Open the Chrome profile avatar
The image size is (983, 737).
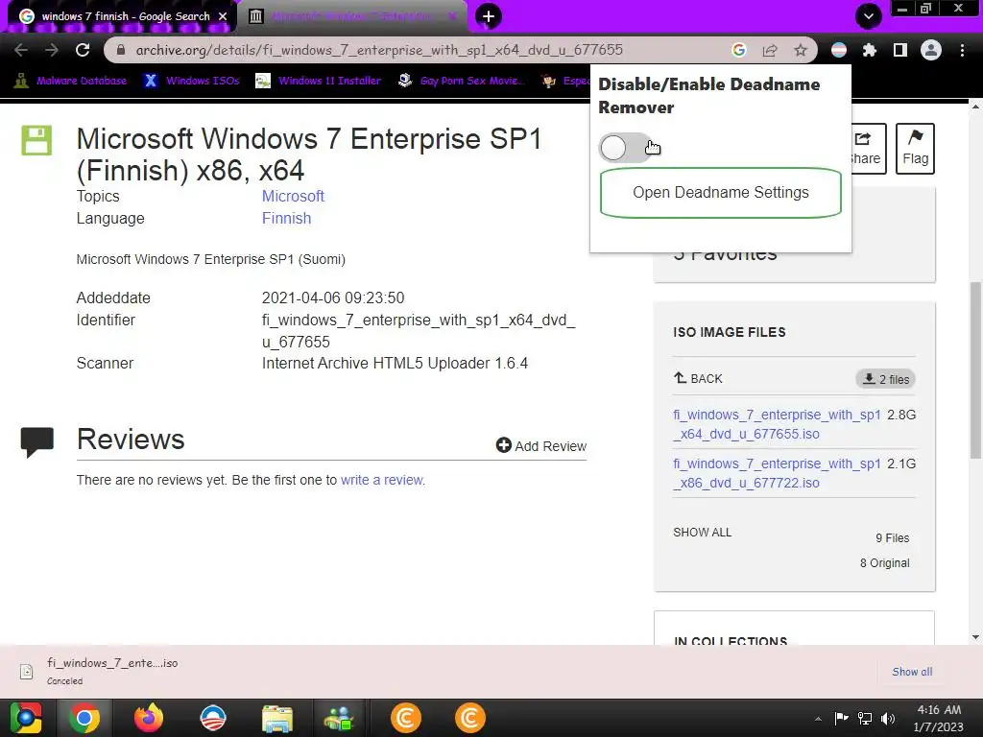tap(931, 50)
